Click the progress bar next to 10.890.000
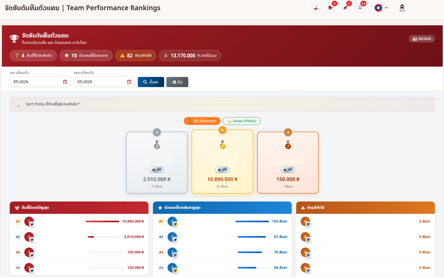 [102, 221]
